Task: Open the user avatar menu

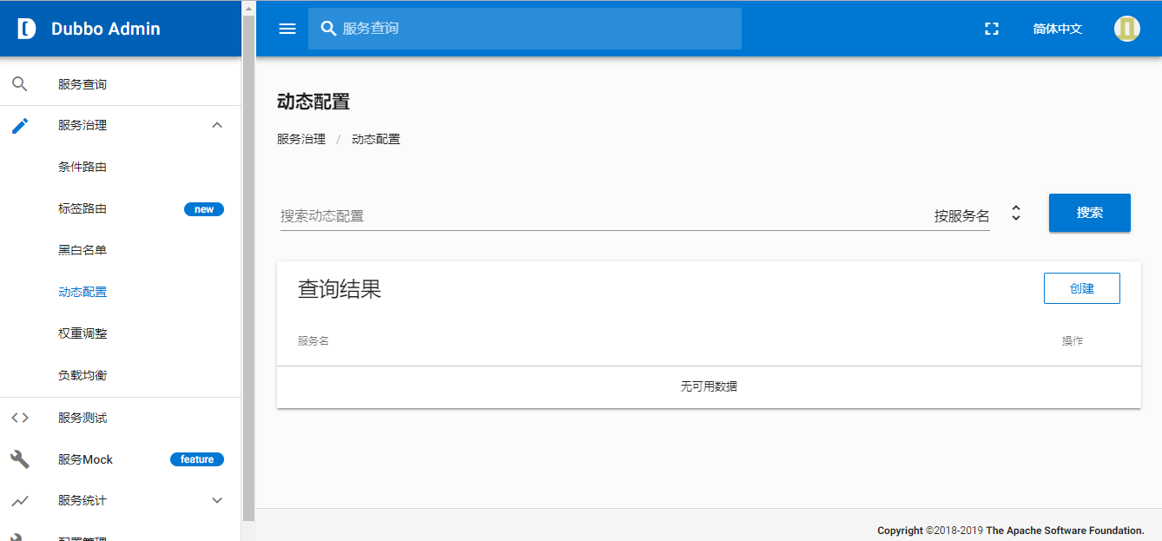Action: pos(1127,29)
